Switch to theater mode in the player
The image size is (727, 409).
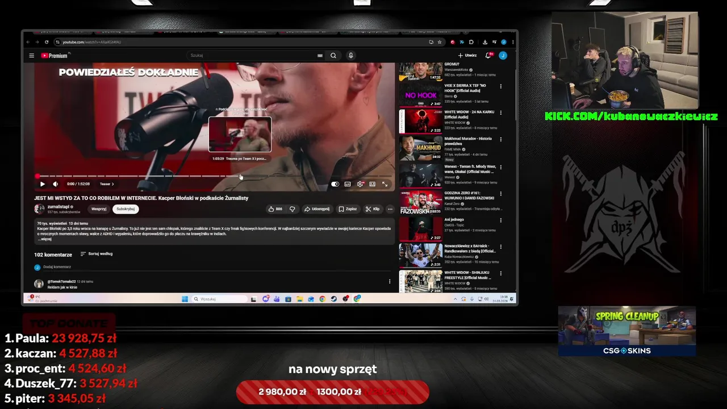coord(373,184)
